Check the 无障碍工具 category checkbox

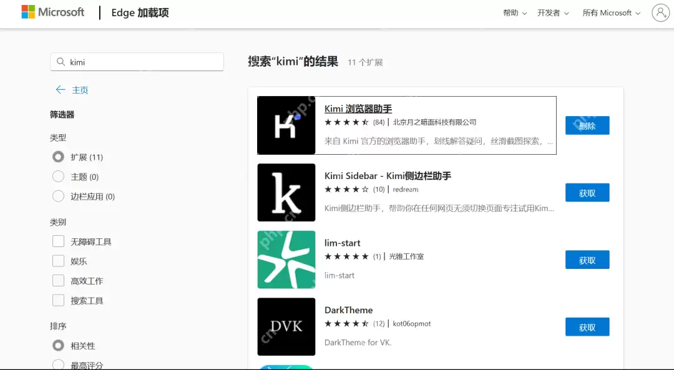pos(59,241)
